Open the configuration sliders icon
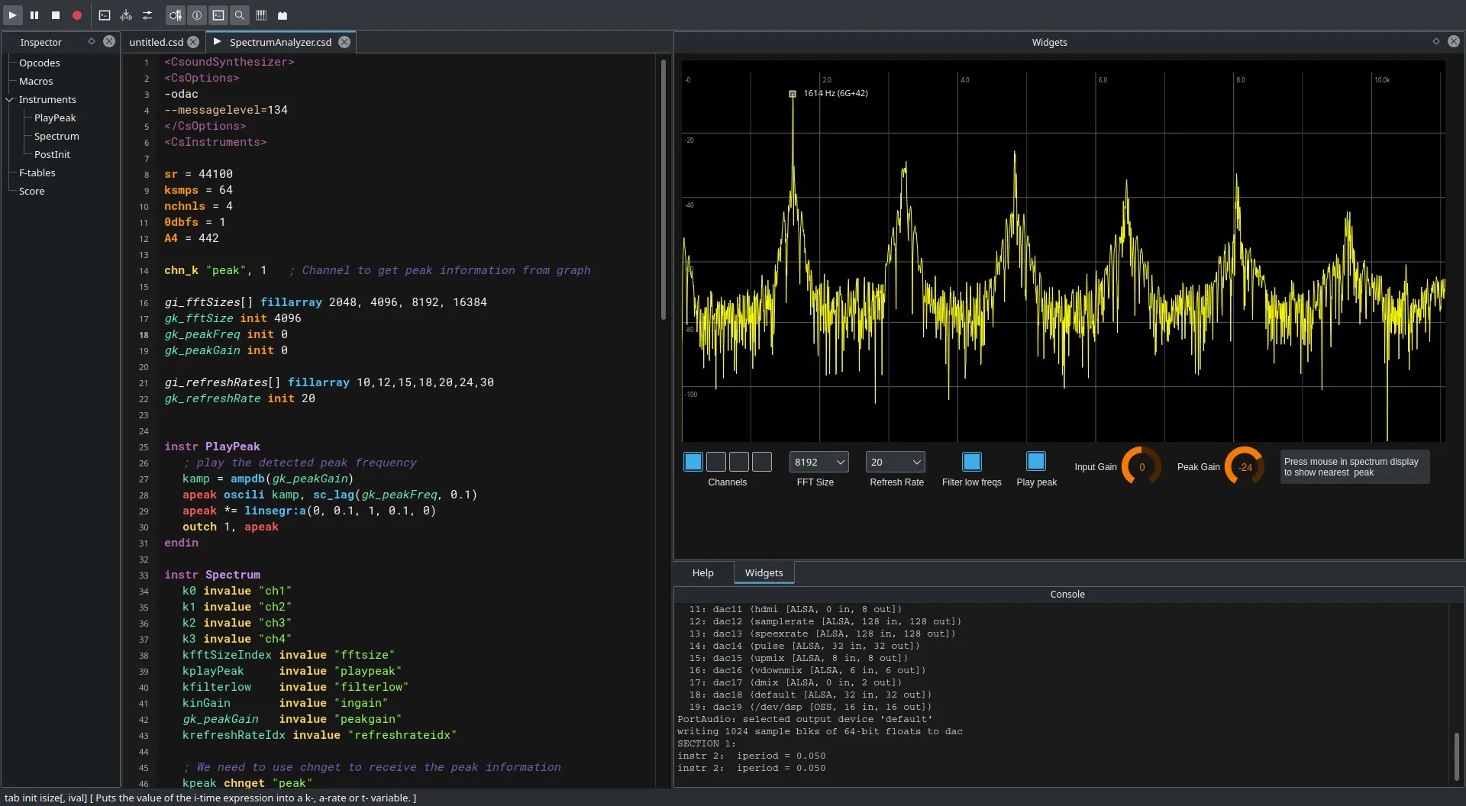 click(x=147, y=15)
